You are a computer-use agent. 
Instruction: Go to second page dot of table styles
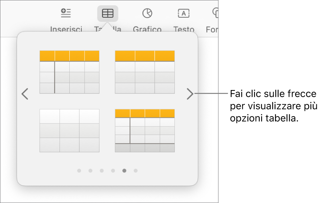(90, 171)
